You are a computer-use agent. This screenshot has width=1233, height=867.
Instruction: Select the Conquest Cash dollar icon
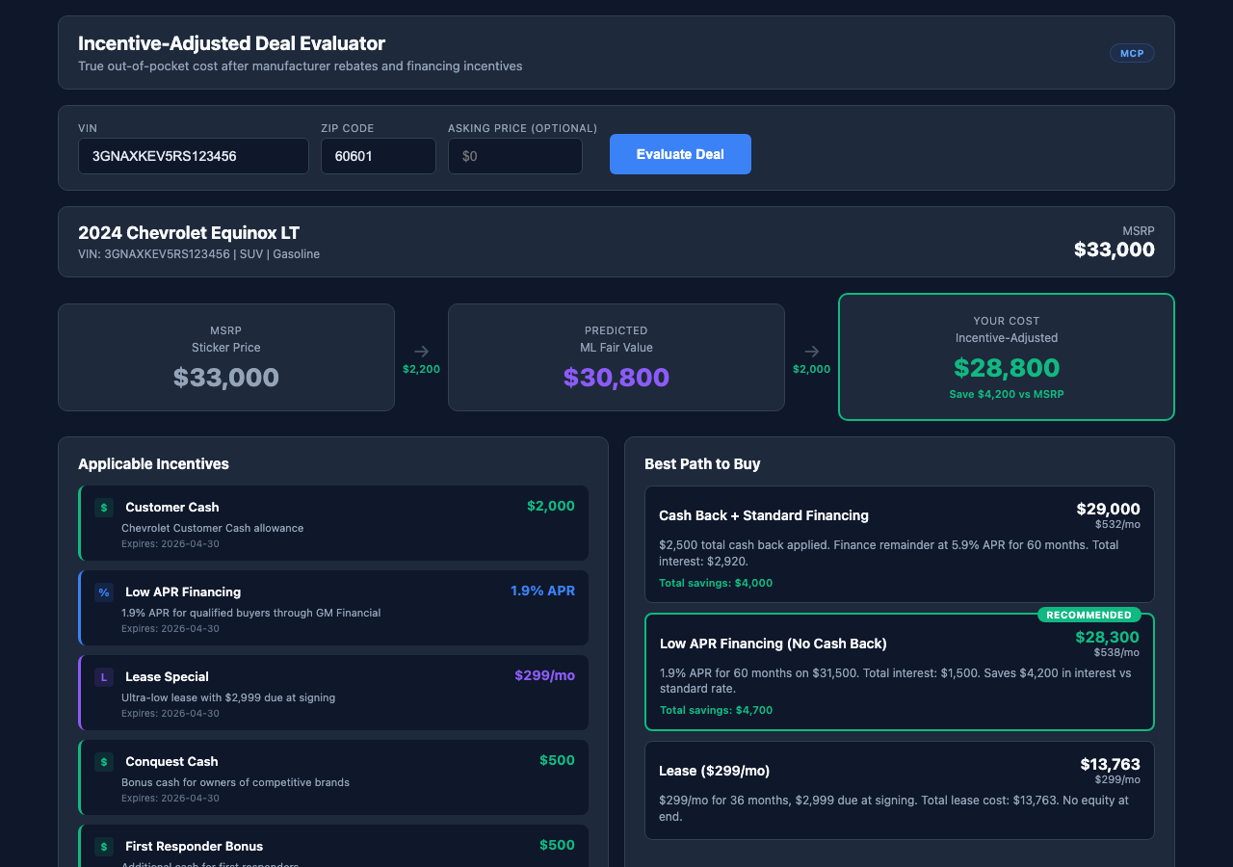[103, 761]
